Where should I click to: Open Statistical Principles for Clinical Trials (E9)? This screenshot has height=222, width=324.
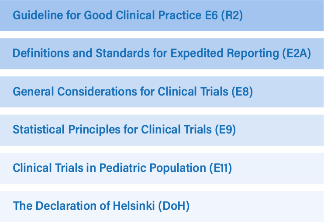(162, 130)
